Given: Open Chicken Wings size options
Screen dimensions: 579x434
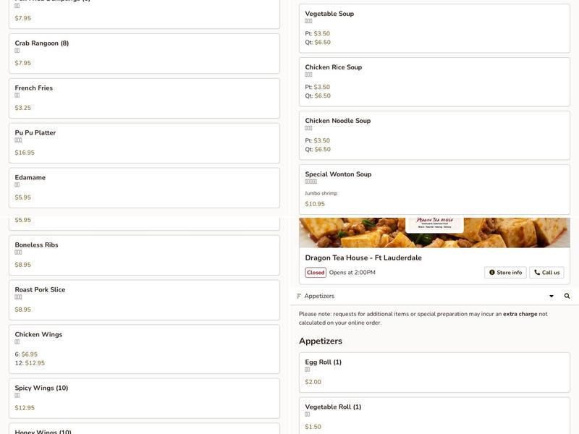Looking at the screenshot, I should (144, 349).
